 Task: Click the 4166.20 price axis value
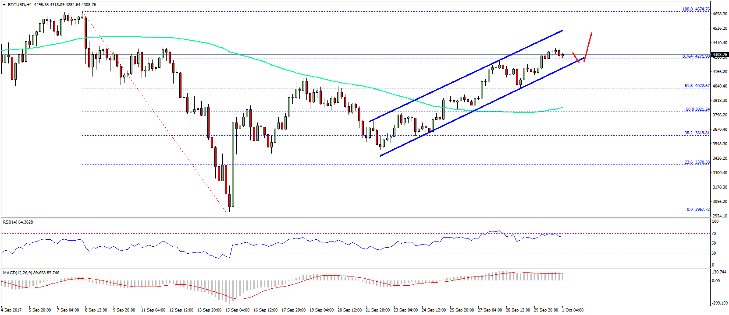(x=720, y=72)
